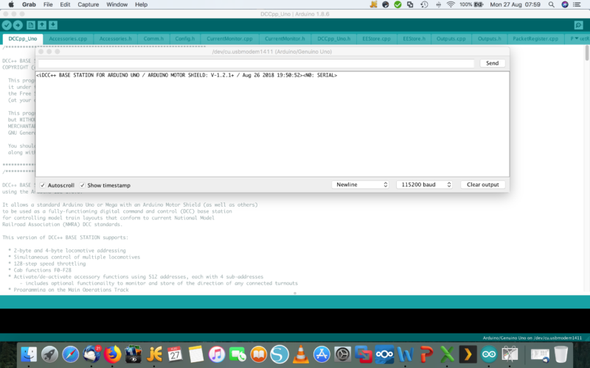Toggle the Show timestamp checkbox
The height and width of the screenshot is (368, 590).
82,185
